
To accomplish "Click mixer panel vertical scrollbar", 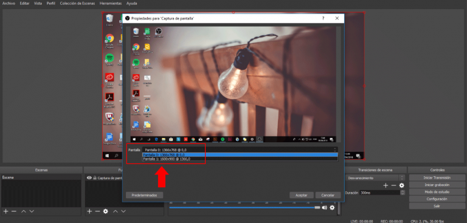I will click(x=339, y=209).
